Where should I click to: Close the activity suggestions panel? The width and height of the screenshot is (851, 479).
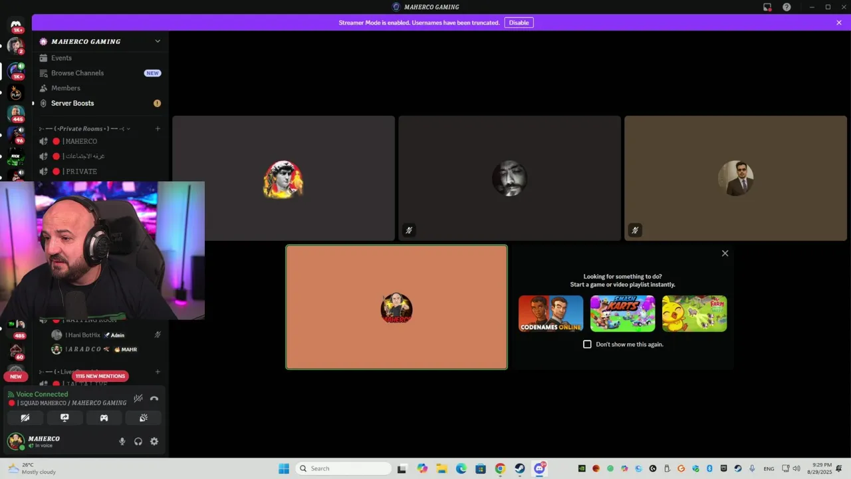coord(725,253)
